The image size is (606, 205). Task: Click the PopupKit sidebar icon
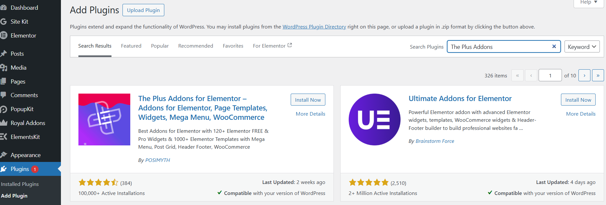pyautogui.click(x=4, y=109)
